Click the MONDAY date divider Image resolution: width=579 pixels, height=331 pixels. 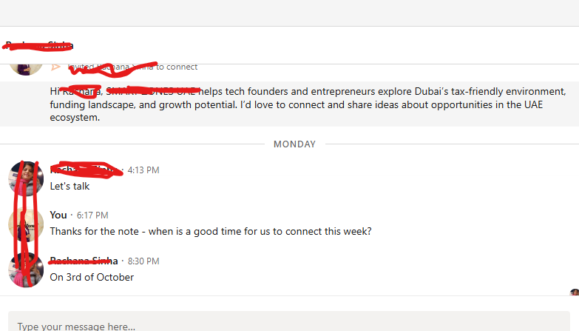click(294, 144)
